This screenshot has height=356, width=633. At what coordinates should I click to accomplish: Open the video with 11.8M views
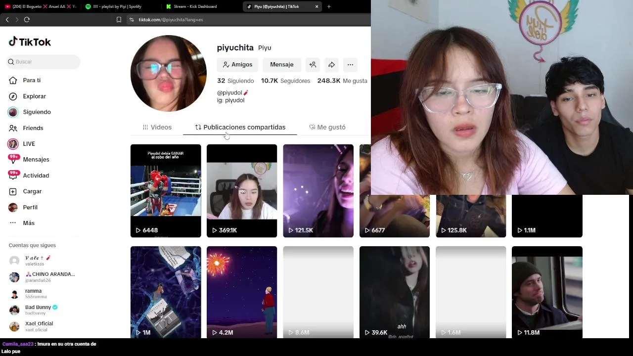547,292
